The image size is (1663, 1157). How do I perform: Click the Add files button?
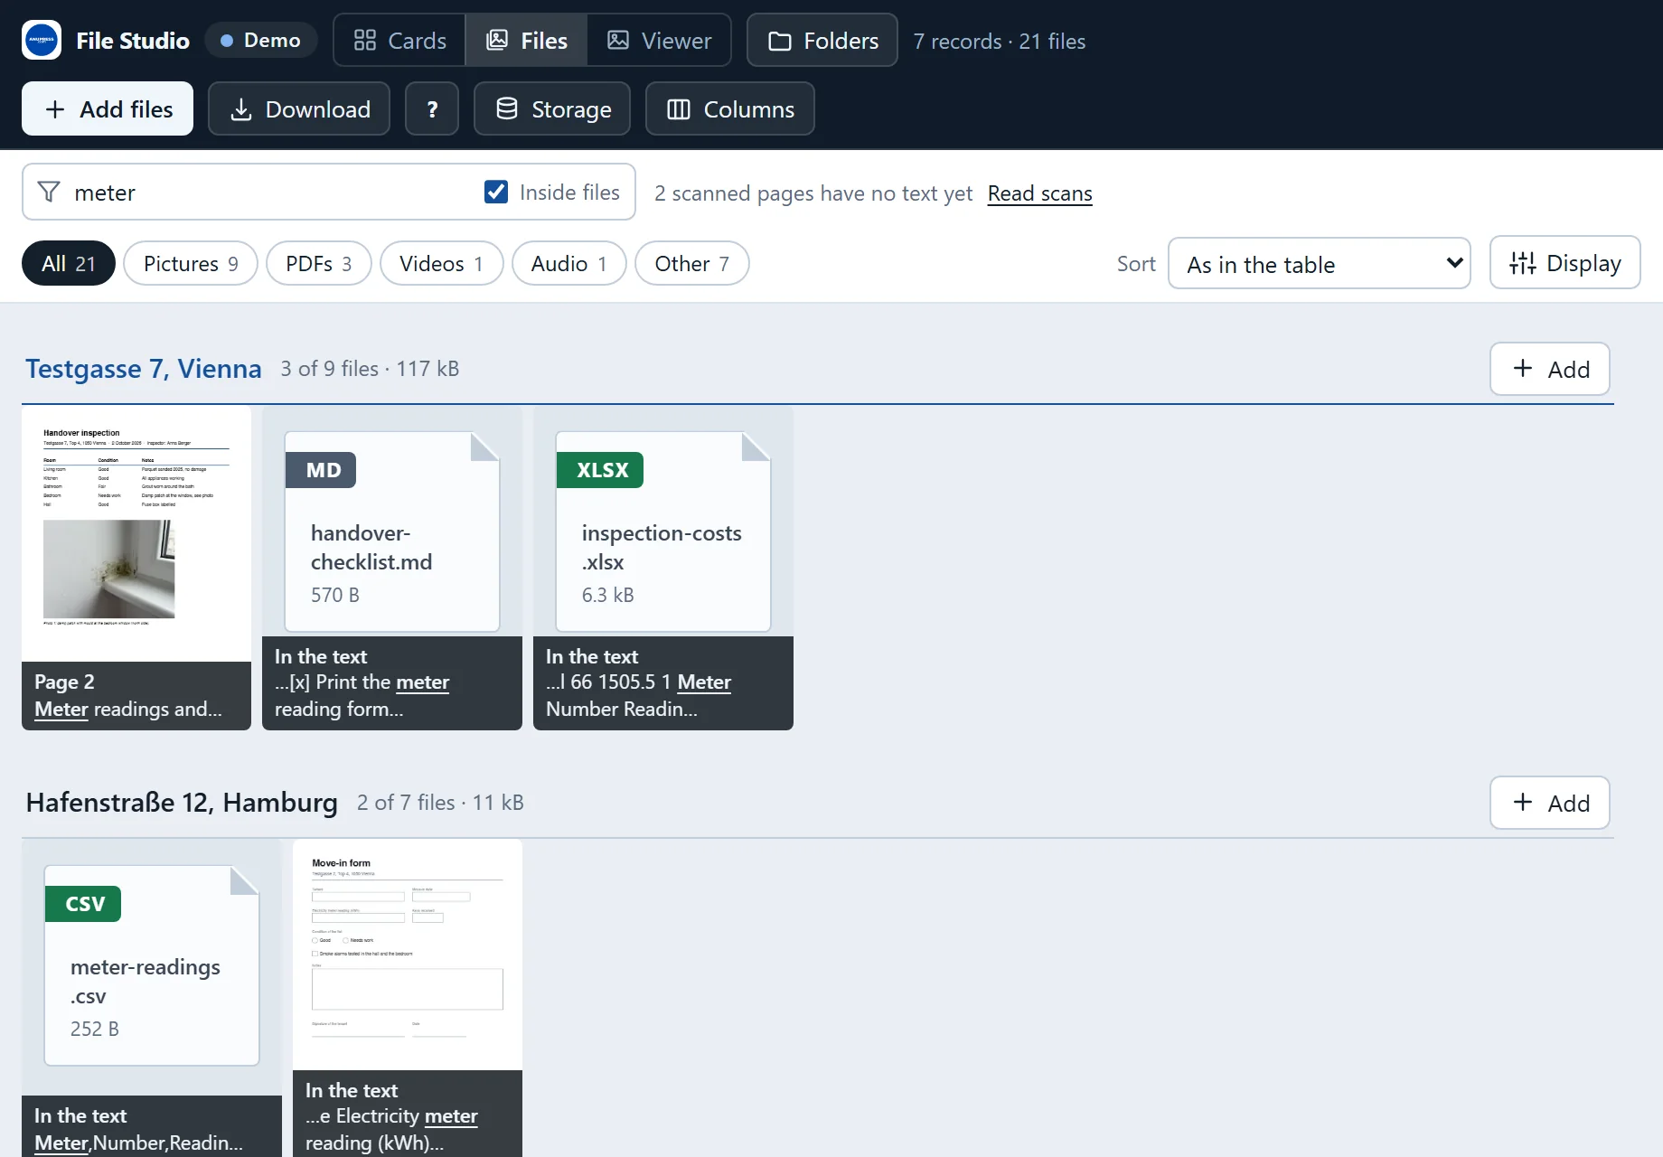pos(108,108)
